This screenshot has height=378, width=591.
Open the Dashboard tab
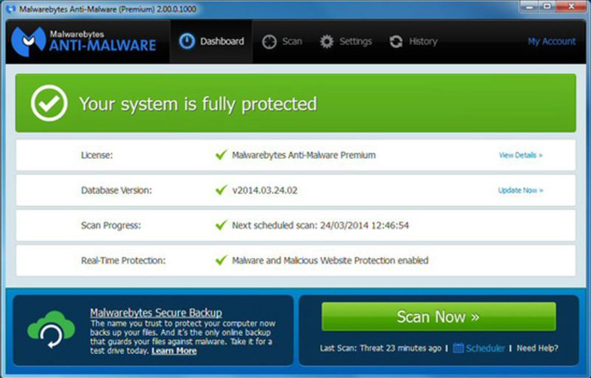click(x=211, y=42)
